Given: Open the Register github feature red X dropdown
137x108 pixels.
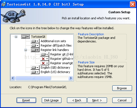Looking at the screenshot, I should click(45, 59).
